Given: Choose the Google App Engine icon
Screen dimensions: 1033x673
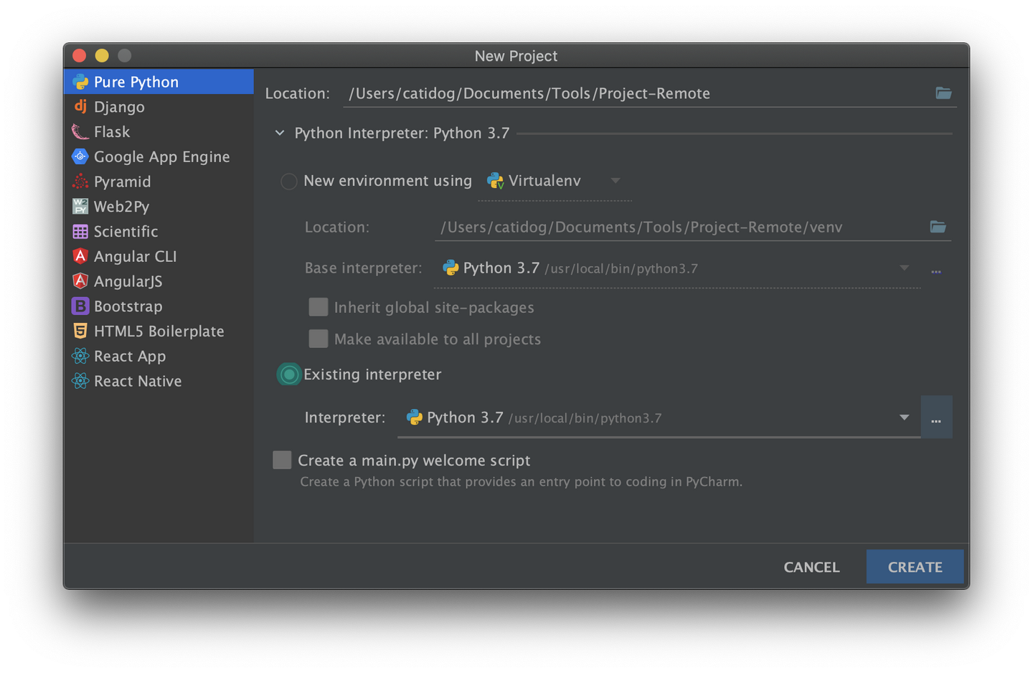Looking at the screenshot, I should (x=80, y=156).
